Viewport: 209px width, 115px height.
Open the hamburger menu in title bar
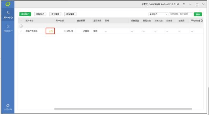click(184, 4)
